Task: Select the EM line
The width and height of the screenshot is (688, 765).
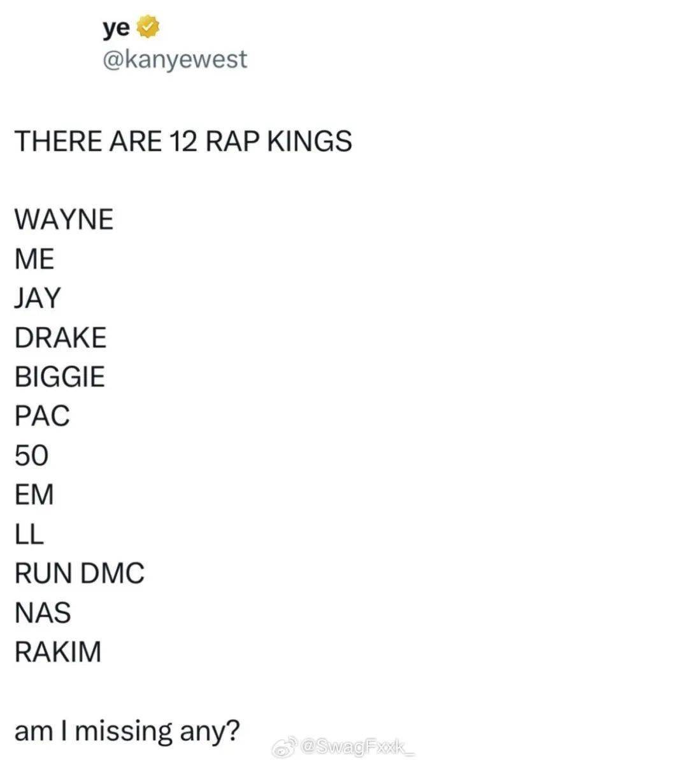Action: click(x=34, y=495)
